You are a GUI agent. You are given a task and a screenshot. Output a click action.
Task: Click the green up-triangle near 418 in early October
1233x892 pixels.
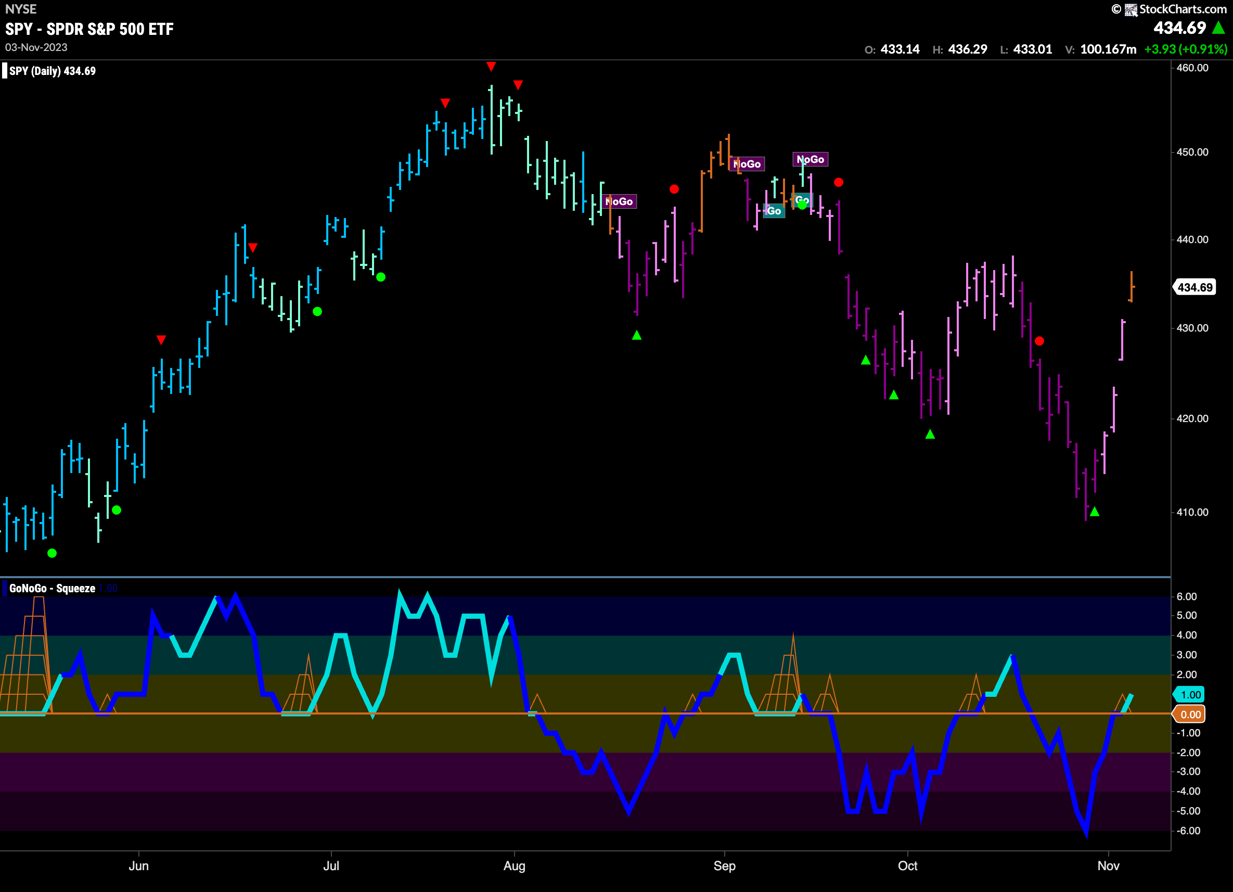click(930, 434)
